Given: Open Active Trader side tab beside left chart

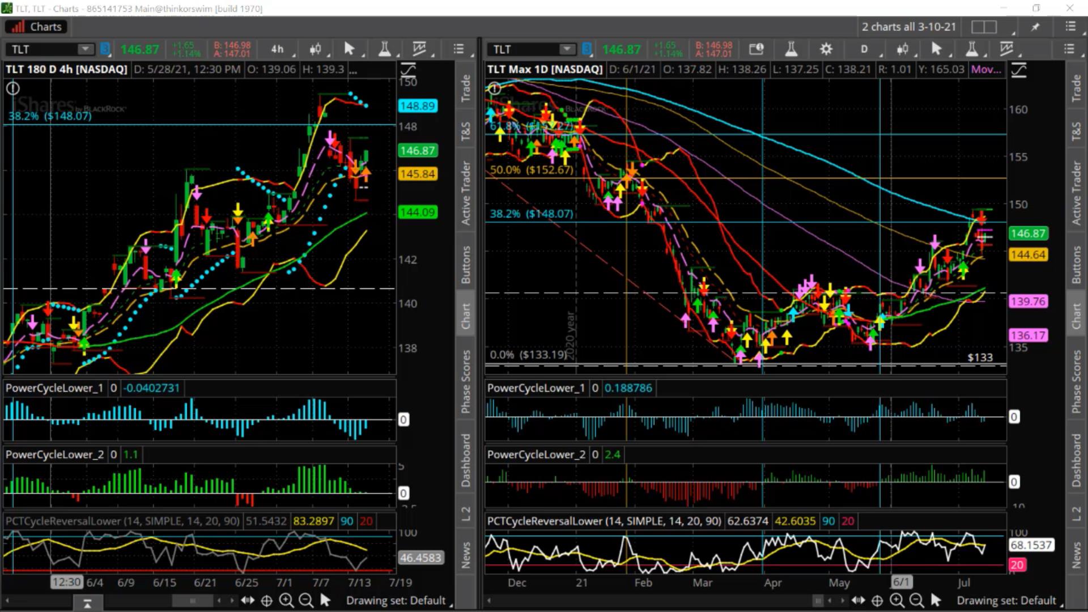Looking at the screenshot, I should coord(466,193).
